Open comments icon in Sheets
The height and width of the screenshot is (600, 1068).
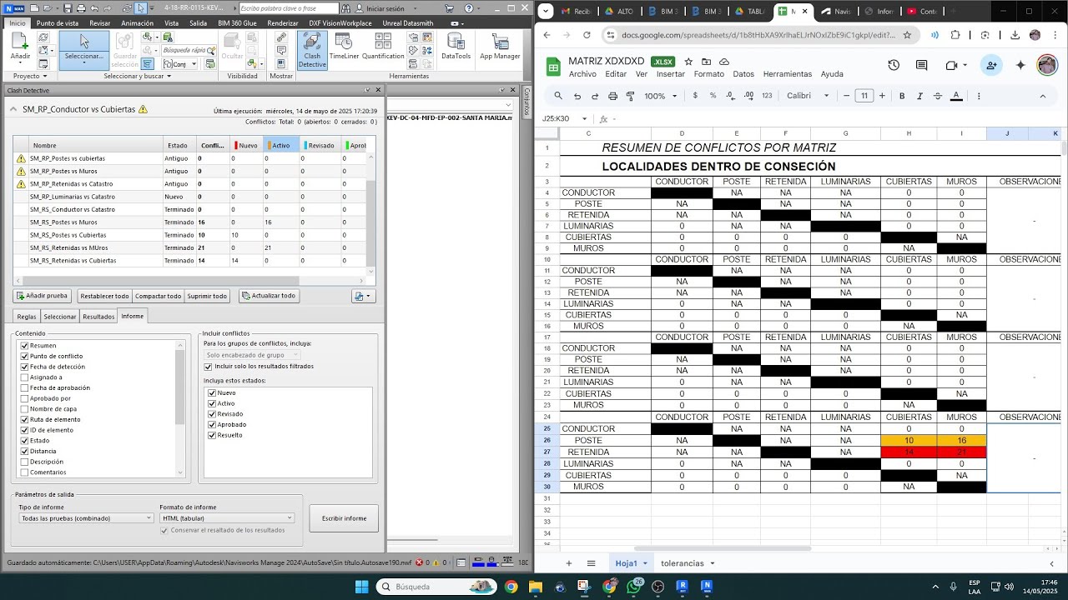click(921, 65)
